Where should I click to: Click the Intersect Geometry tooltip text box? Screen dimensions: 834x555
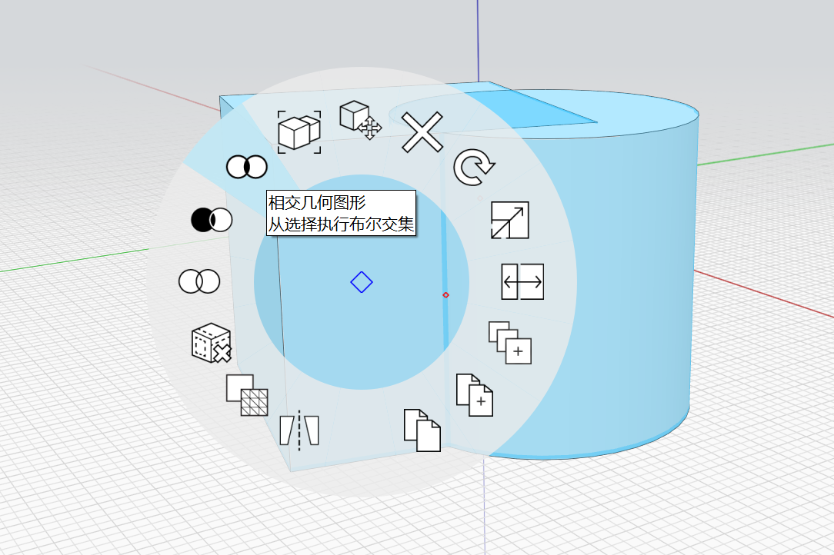tap(341, 214)
